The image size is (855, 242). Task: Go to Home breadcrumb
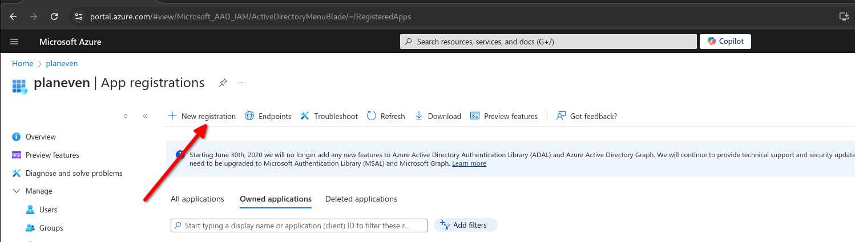23,63
